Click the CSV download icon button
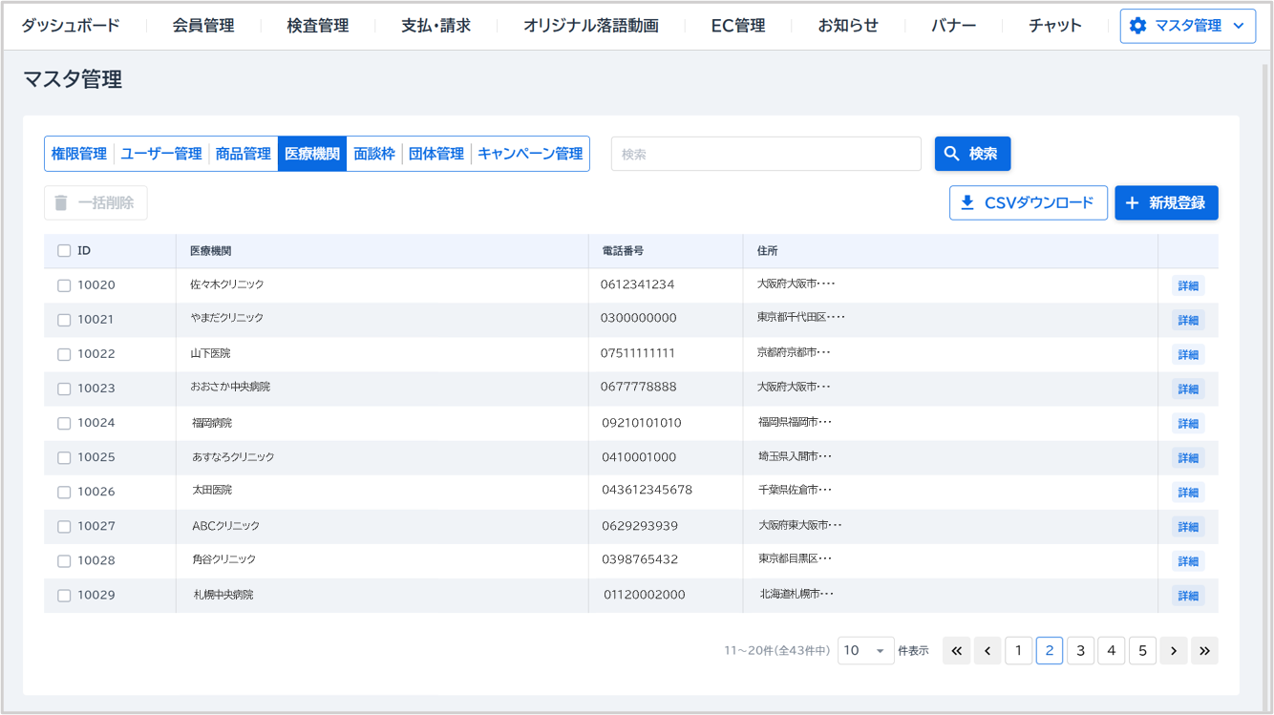 click(x=1028, y=203)
